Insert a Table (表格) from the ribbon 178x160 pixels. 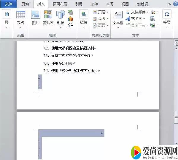click(20, 17)
